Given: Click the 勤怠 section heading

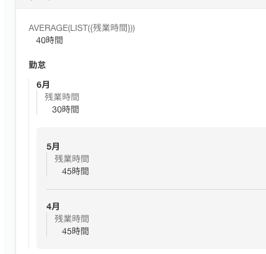Looking at the screenshot, I should click(x=37, y=65).
